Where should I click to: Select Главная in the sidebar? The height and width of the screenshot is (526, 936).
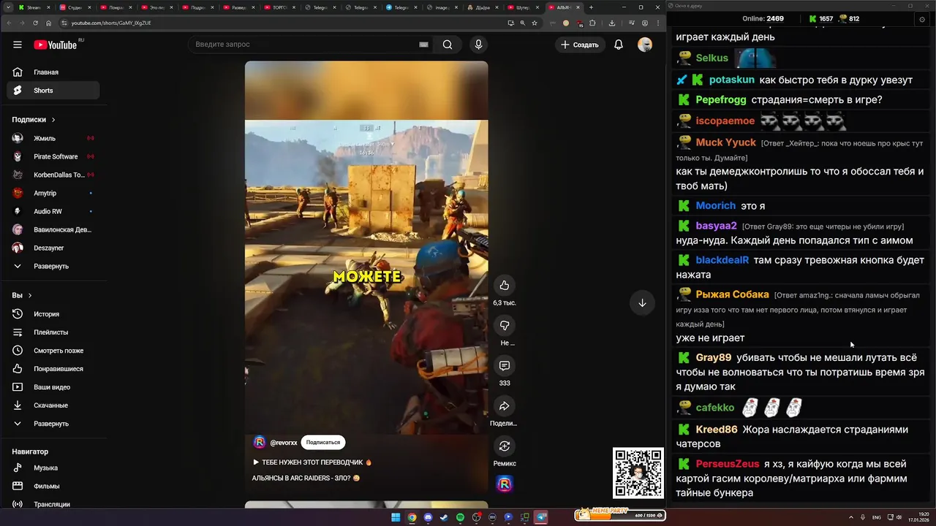[x=53, y=72]
